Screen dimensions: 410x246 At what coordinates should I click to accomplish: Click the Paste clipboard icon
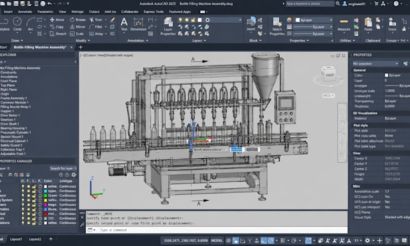pyautogui.click(x=368, y=24)
